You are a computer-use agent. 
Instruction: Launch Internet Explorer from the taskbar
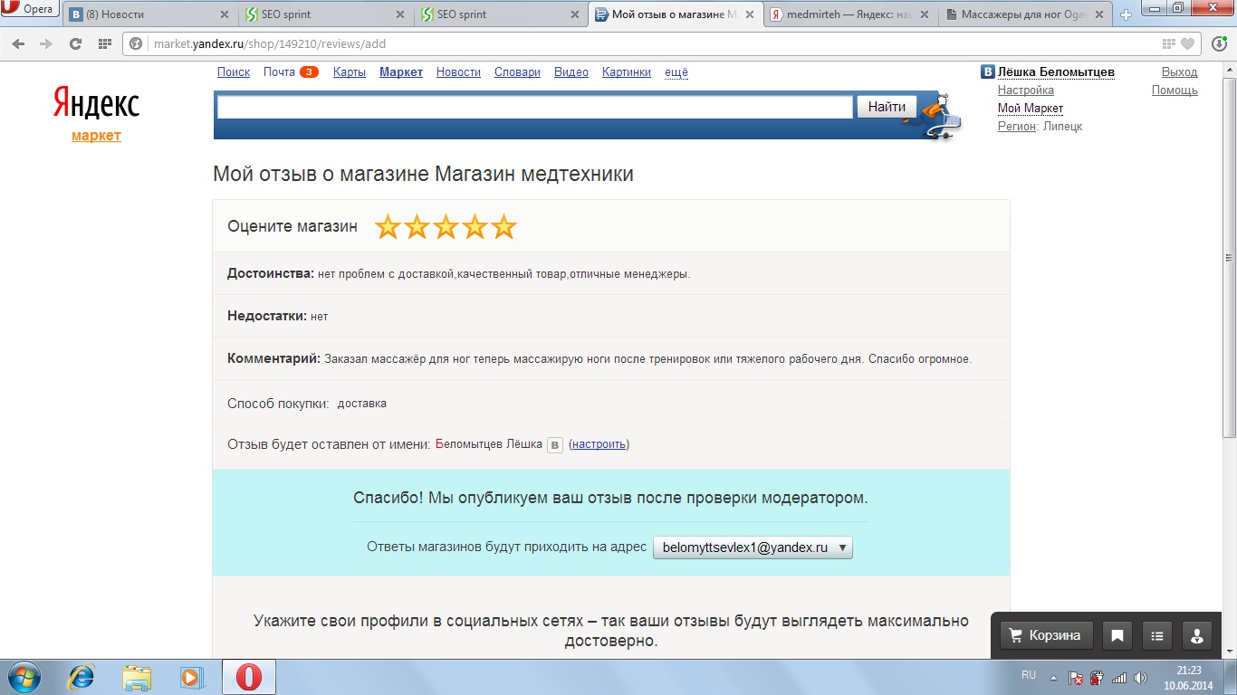[82, 677]
